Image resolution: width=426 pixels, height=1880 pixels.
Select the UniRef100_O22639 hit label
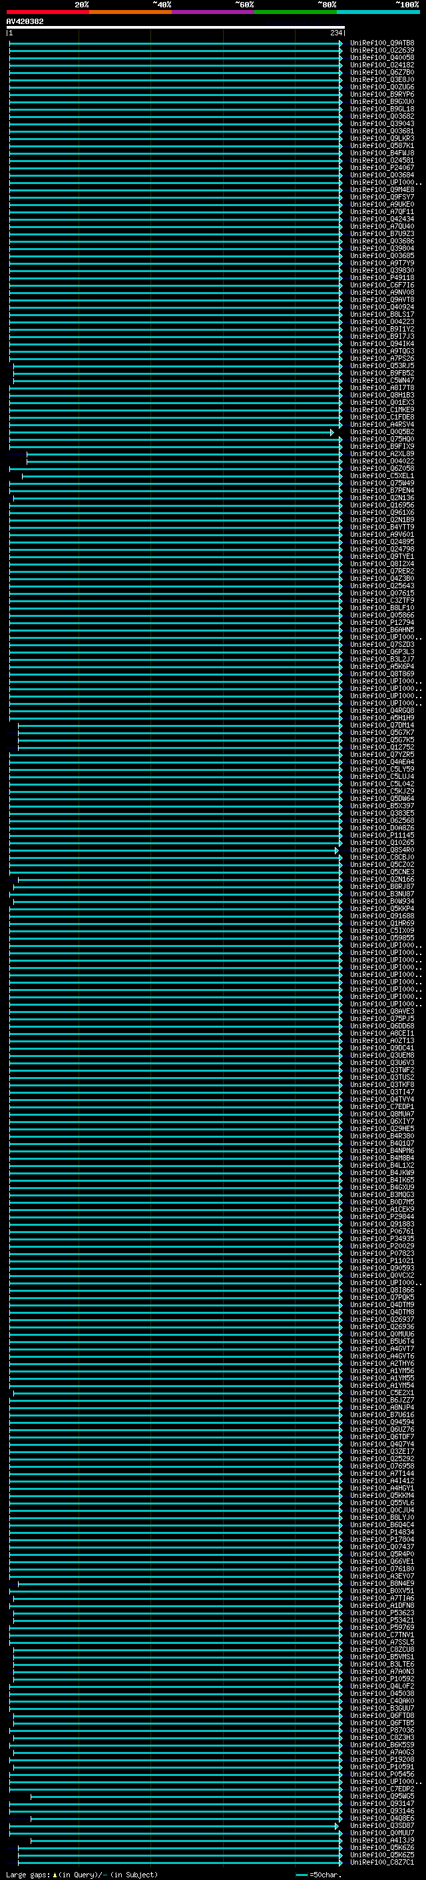click(x=382, y=51)
